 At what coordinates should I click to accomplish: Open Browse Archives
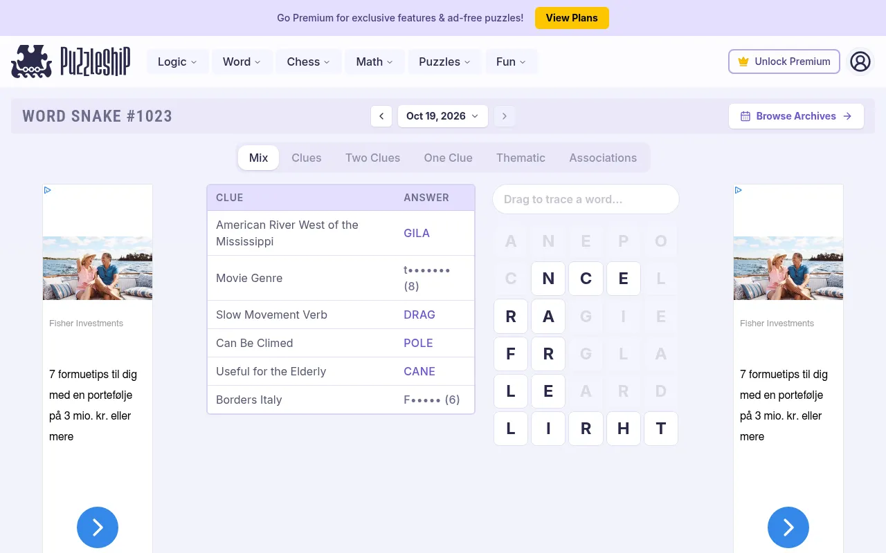pos(796,116)
